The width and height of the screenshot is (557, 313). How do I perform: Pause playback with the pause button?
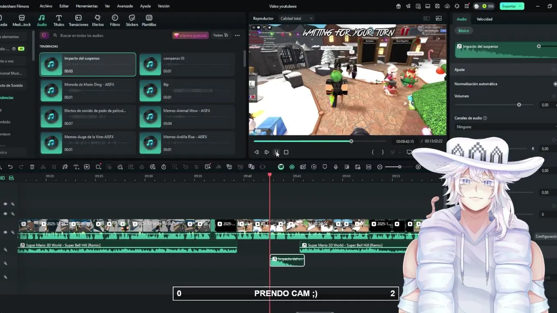(x=276, y=152)
